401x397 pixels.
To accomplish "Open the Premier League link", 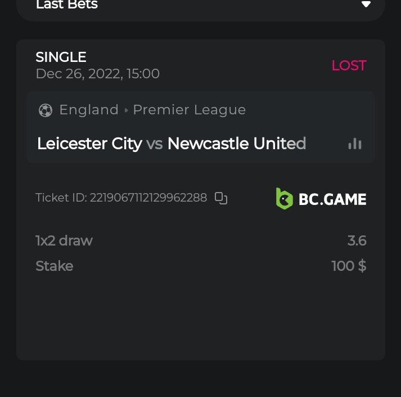I will (x=189, y=110).
